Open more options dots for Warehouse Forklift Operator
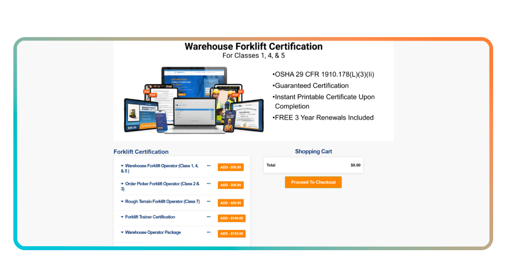 208,166
